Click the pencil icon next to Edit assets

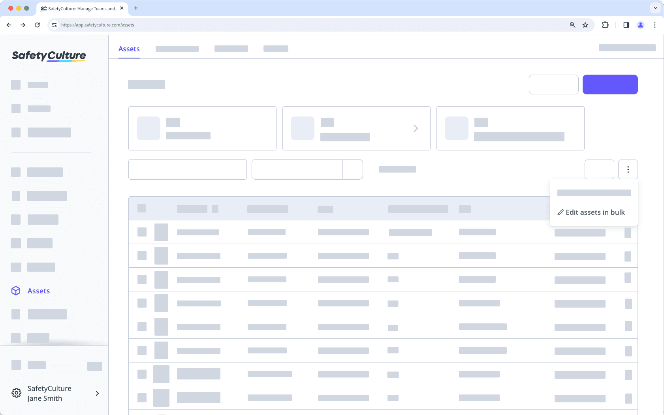(x=561, y=212)
